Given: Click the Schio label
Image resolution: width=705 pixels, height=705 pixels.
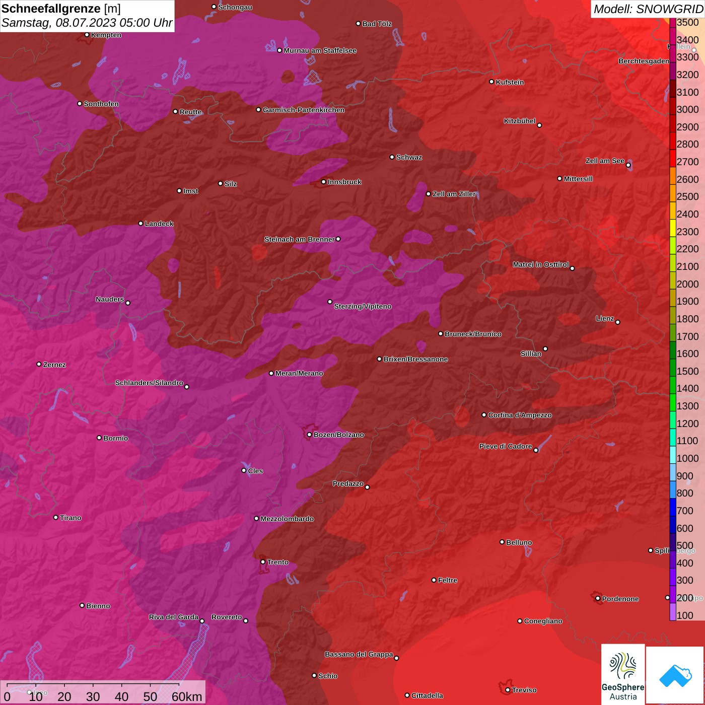Looking at the screenshot, I should pyautogui.click(x=328, y=676).
